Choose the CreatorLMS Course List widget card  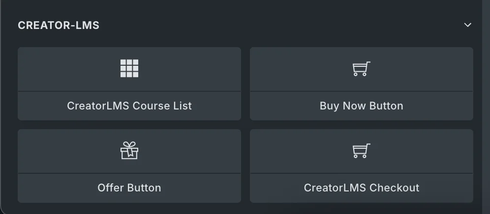pyautogui.click(x=129, y=84)
